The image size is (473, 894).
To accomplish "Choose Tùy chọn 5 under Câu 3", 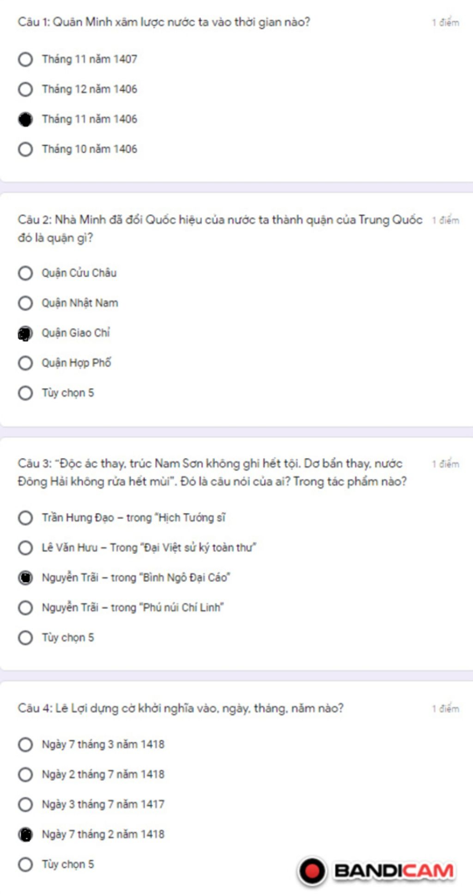I will (25, 638).
